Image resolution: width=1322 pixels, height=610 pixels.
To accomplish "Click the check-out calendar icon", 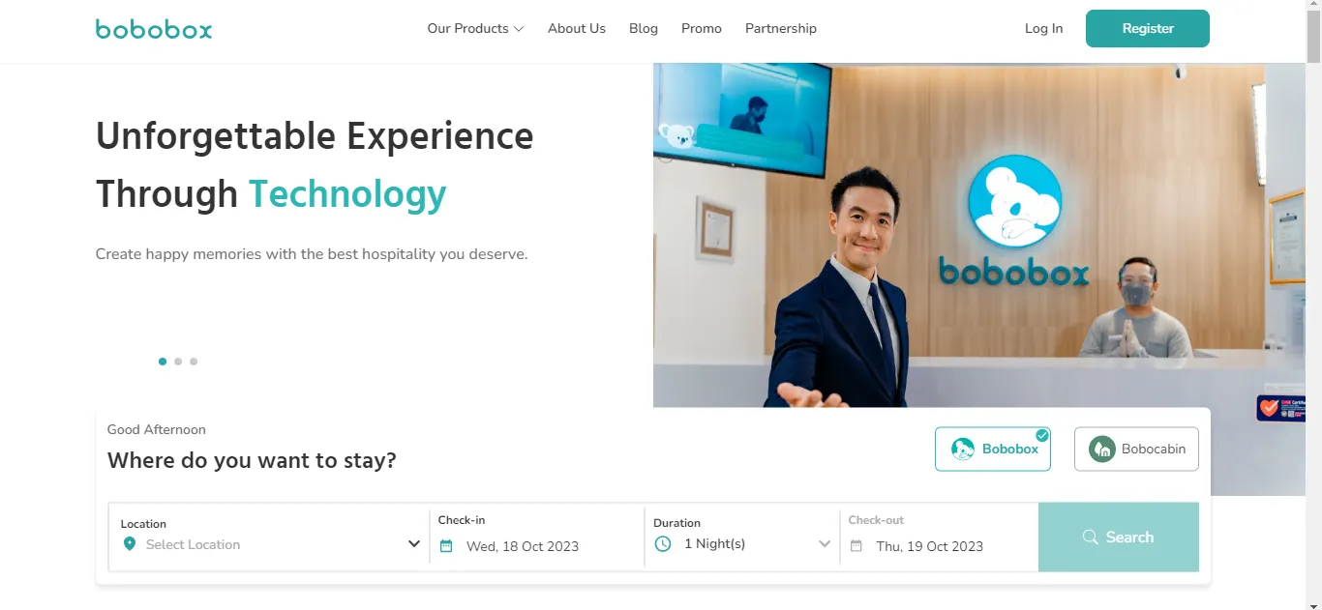I will tap(856, 546).
